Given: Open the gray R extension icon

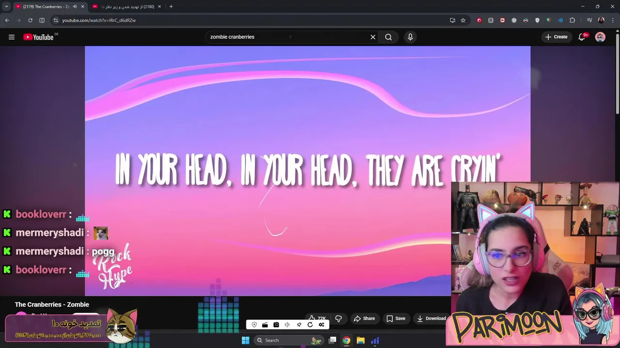Looking at the screenshot, I should [x=491, y=20].
